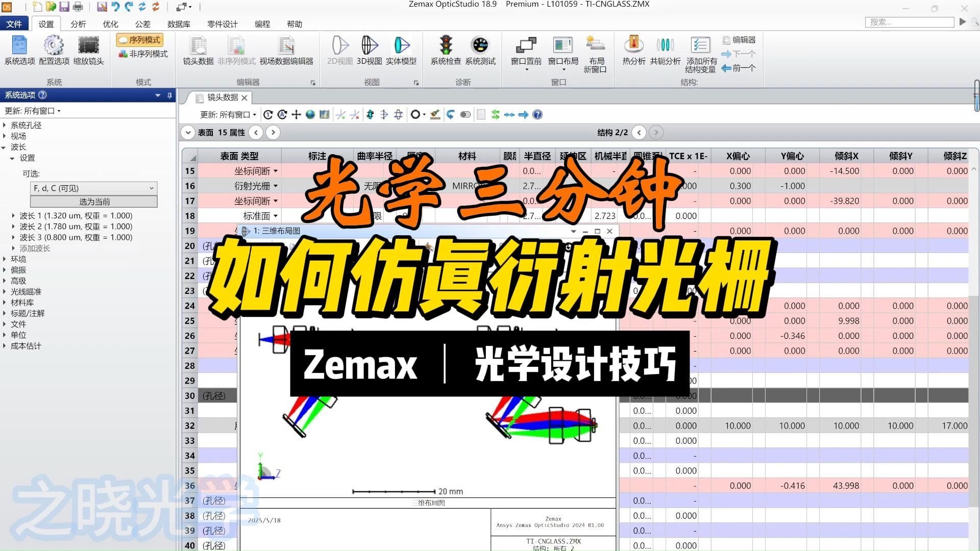Launch 热分析 thermal analysis
This screenshot has width=980, height=551.
point(633,50)
